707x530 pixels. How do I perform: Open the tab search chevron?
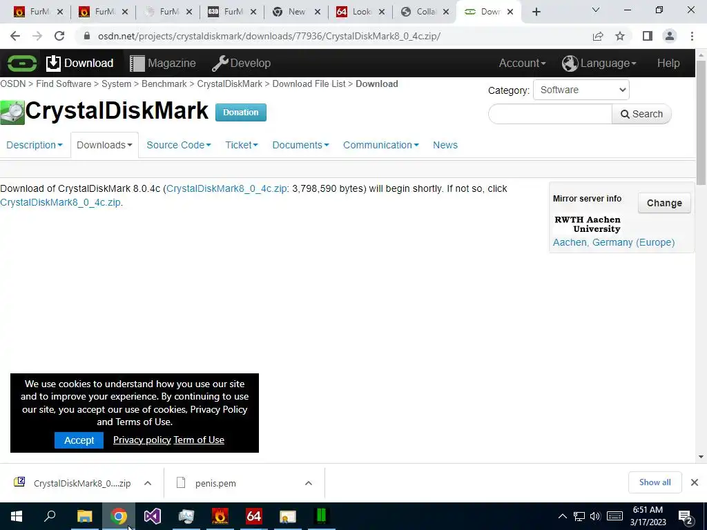[x=596, y=10]
